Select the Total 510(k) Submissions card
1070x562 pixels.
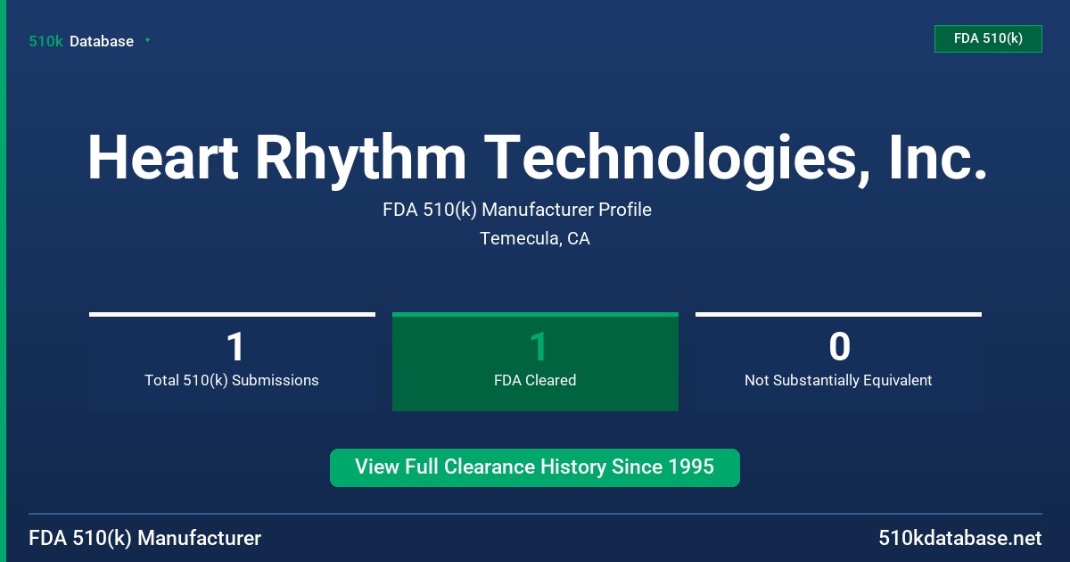tap(232, 361)
